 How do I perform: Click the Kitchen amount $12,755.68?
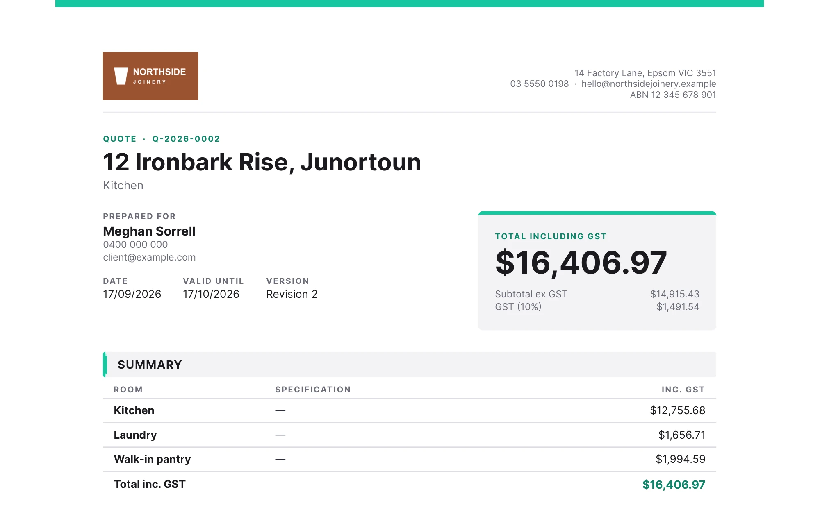click(x=678, y=410)
